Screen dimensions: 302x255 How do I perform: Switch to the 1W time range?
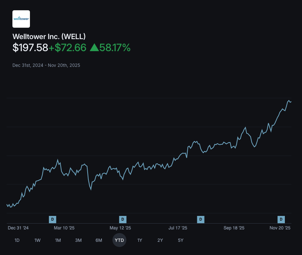37,240
